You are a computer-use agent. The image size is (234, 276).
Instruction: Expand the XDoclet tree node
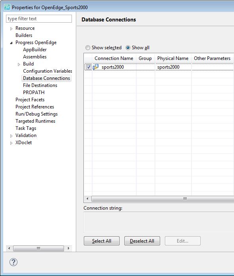point(11,143)
